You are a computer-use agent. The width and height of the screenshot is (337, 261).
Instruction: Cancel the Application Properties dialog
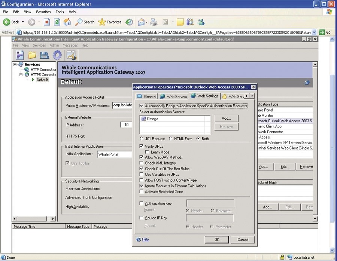(x=243, y=240)
